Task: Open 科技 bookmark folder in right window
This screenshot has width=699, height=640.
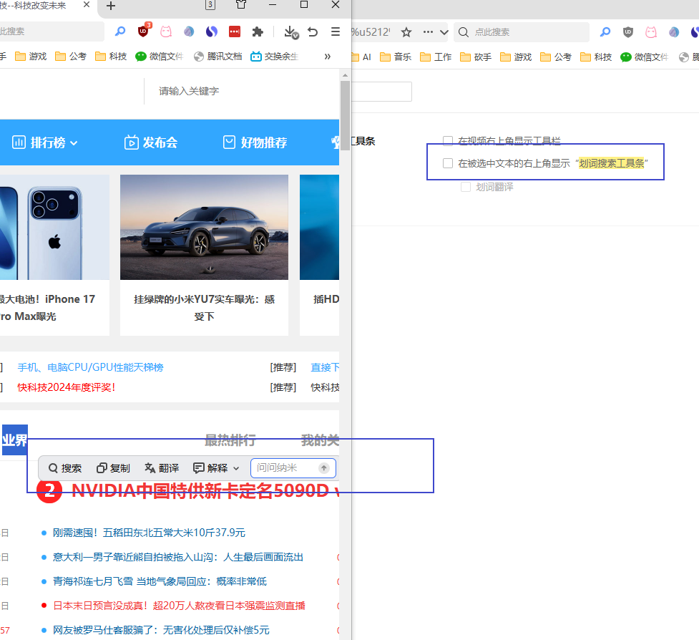Action: point(595,57)
